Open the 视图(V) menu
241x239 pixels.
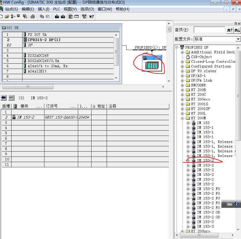[x=70, y=9]
